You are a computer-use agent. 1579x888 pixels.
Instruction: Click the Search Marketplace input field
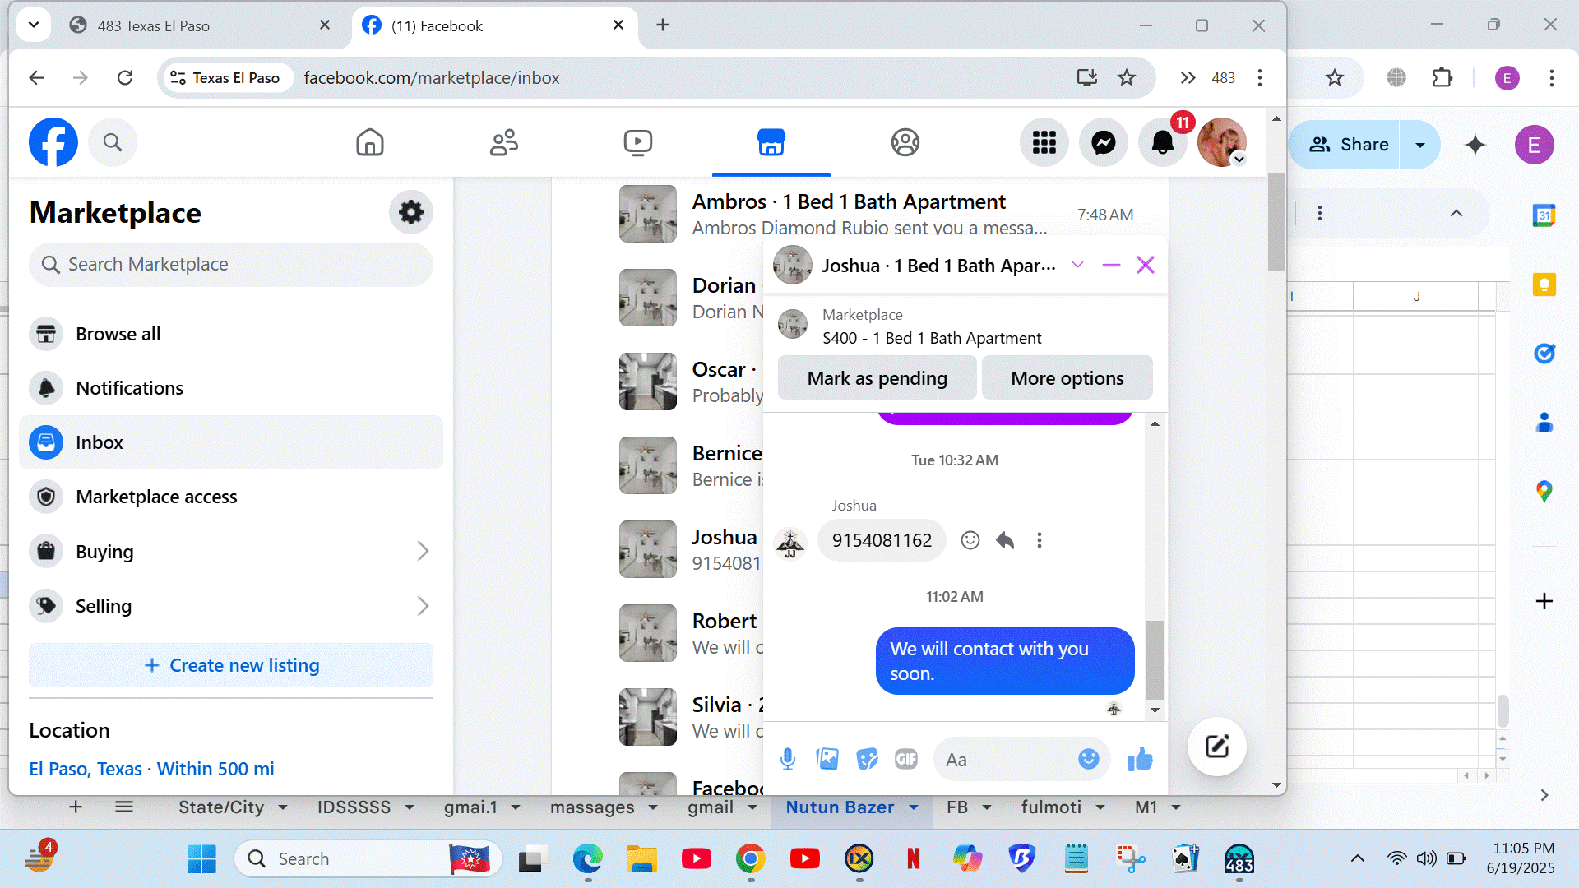[231, 265]
